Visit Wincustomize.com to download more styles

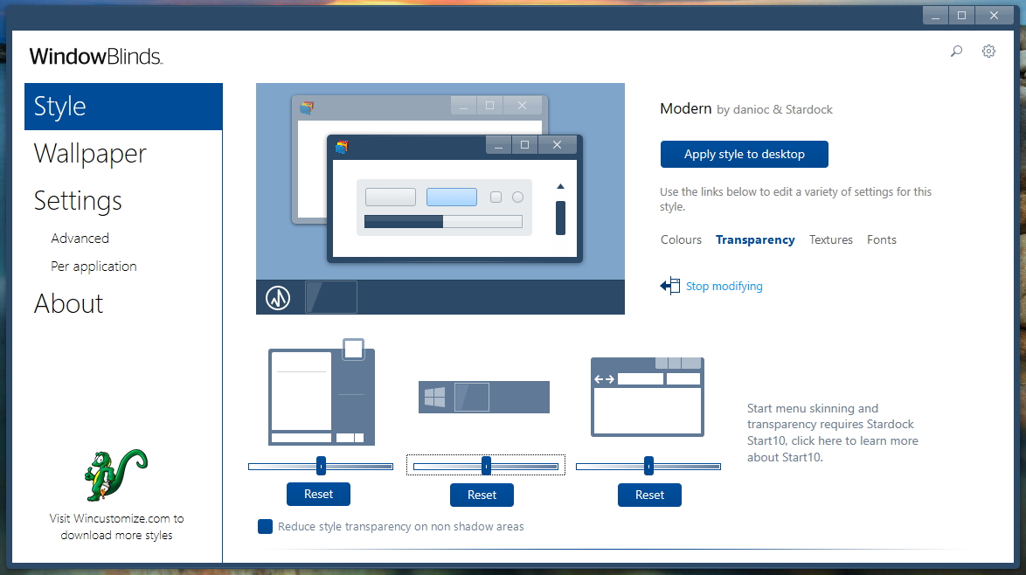pos(117,527)
